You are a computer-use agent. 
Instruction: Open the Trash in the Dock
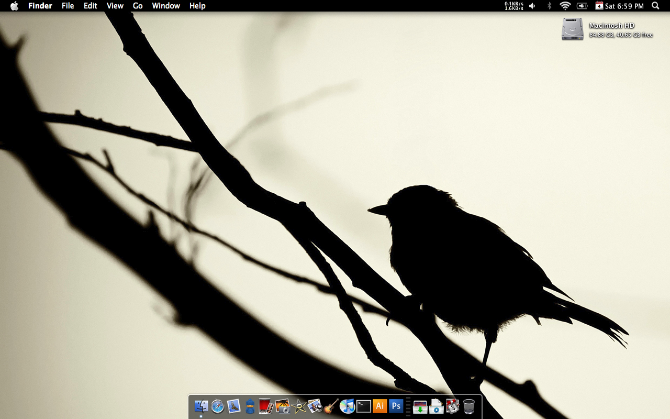pos(469,406)
